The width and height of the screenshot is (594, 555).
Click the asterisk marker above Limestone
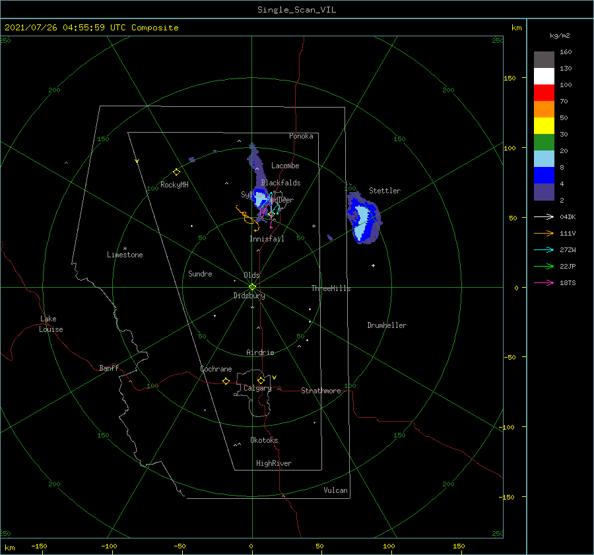point(125,249)
